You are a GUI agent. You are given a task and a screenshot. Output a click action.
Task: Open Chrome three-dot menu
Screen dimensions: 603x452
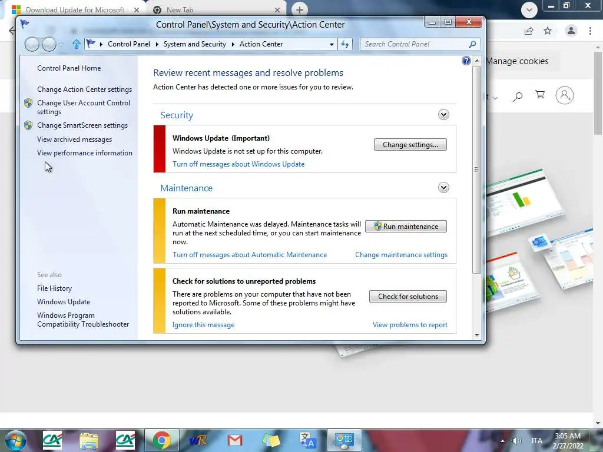590,31
